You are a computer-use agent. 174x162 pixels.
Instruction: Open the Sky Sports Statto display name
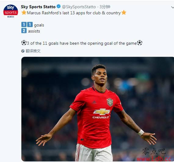click(38, 7)
